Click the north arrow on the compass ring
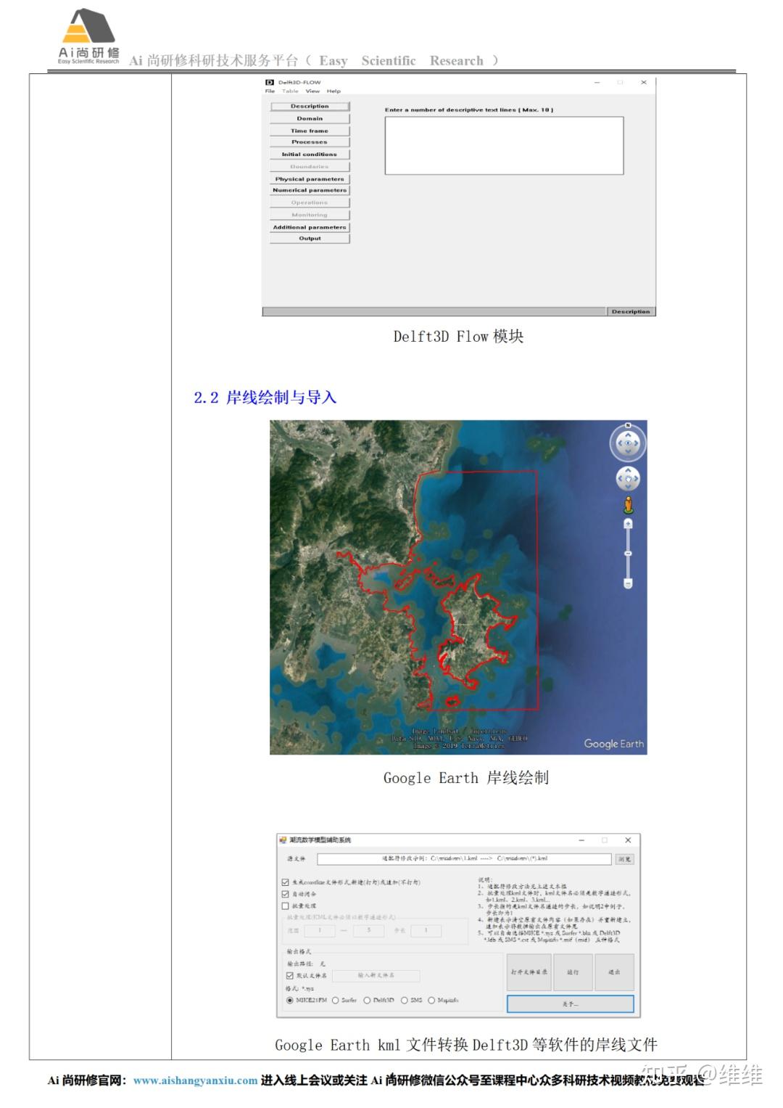 tap(628, 425)
